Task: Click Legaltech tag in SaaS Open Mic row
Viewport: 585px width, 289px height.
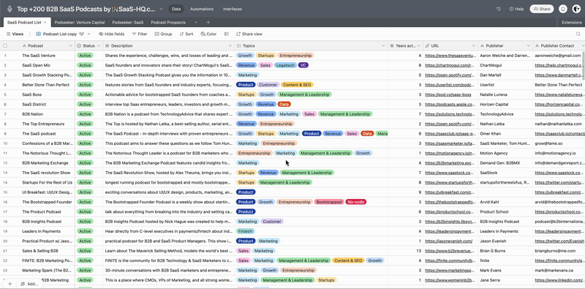Action: tap(285, 65)
